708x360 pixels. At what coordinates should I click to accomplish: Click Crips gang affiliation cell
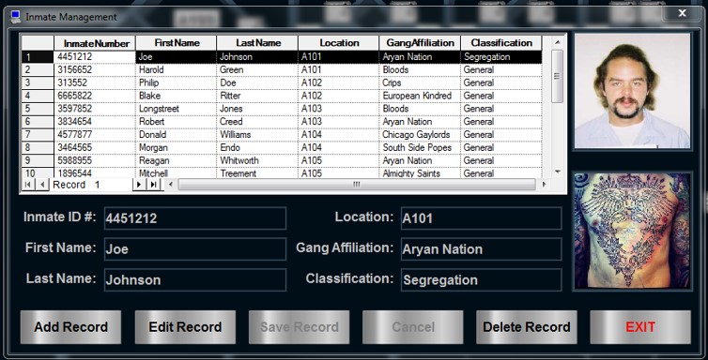point(420,82)
